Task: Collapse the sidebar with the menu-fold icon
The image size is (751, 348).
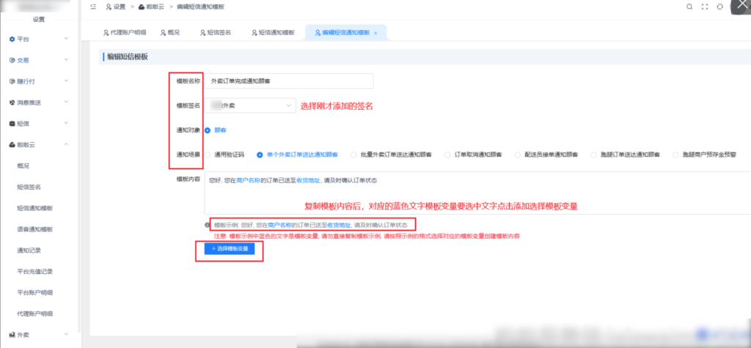Action: 93,7
